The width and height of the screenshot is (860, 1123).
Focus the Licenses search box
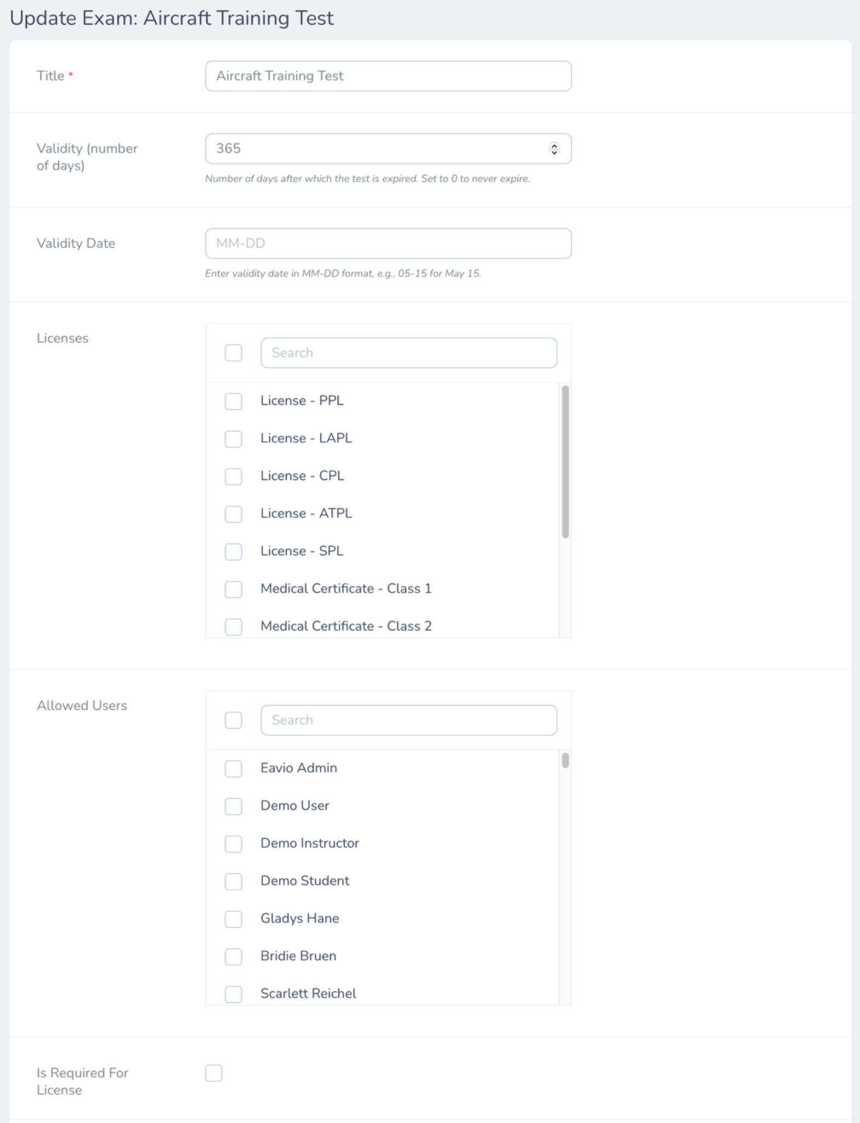point(409,353)
